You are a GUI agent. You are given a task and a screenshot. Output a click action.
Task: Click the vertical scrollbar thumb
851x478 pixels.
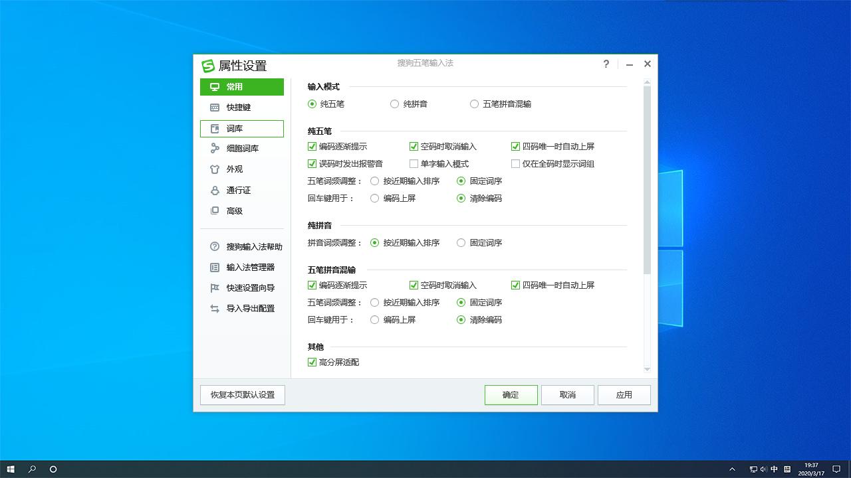647,180
